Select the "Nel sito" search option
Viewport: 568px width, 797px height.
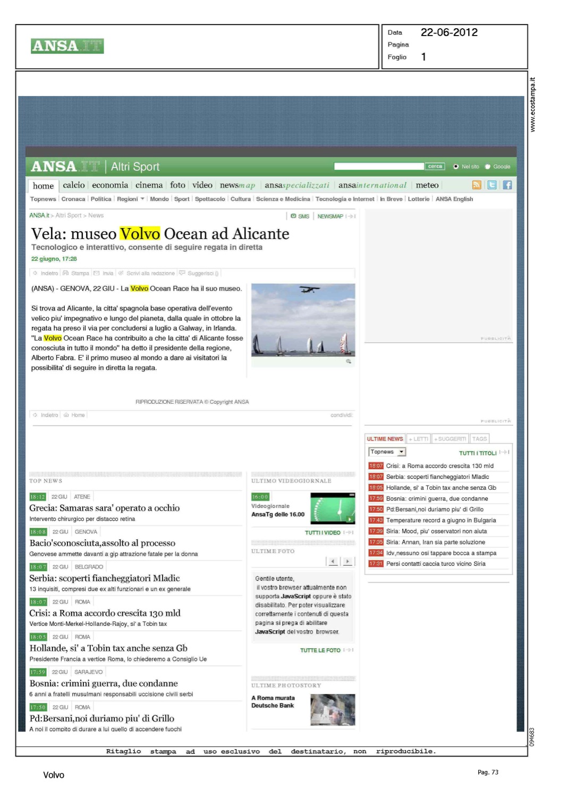pos(456,167)
